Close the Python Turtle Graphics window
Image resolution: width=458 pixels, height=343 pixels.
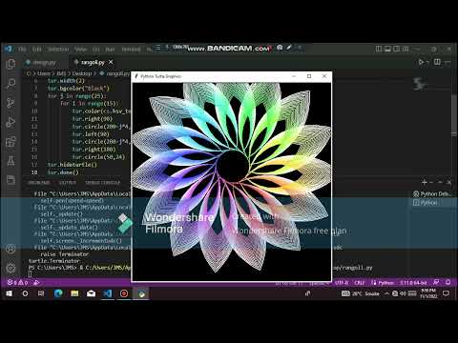(324, 76)
